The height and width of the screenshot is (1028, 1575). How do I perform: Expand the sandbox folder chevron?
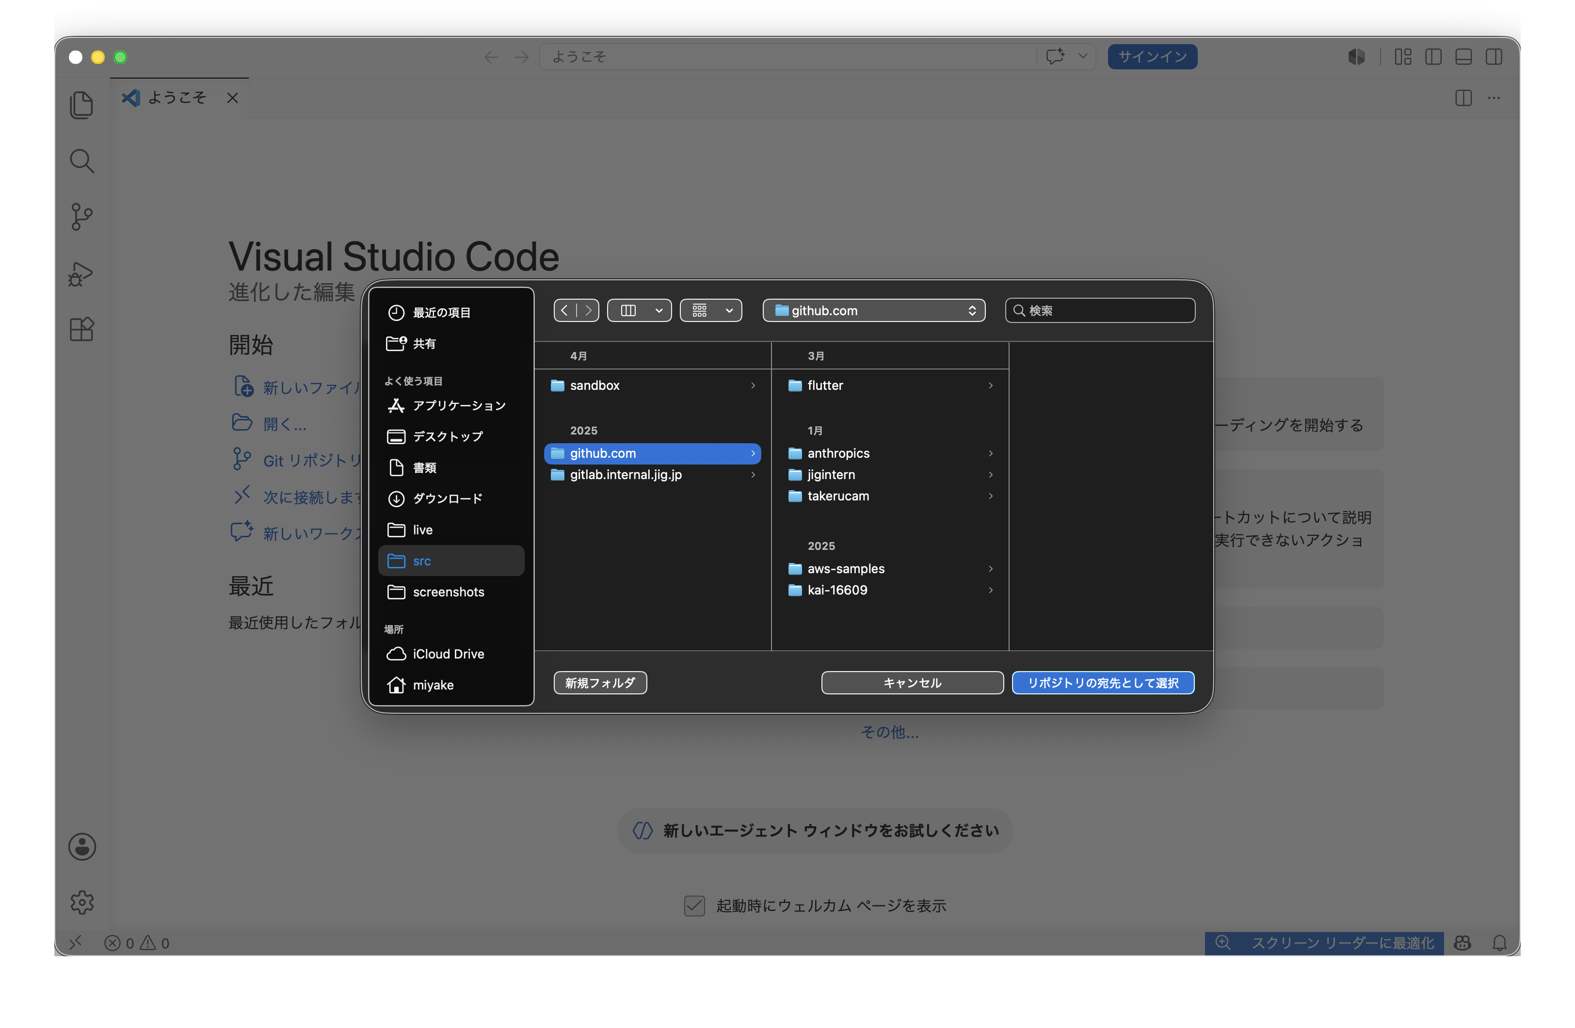[753, 385]
